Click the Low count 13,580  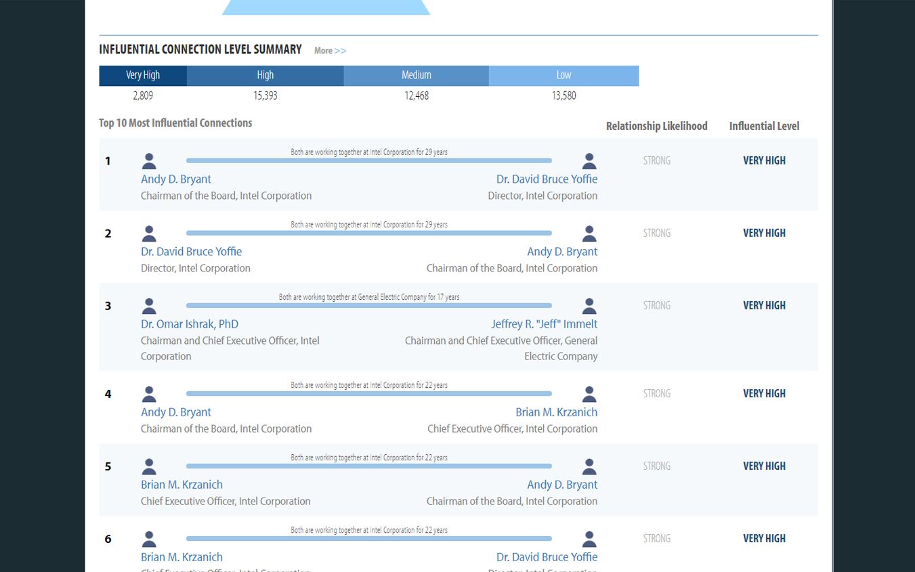tap(563, 95)
